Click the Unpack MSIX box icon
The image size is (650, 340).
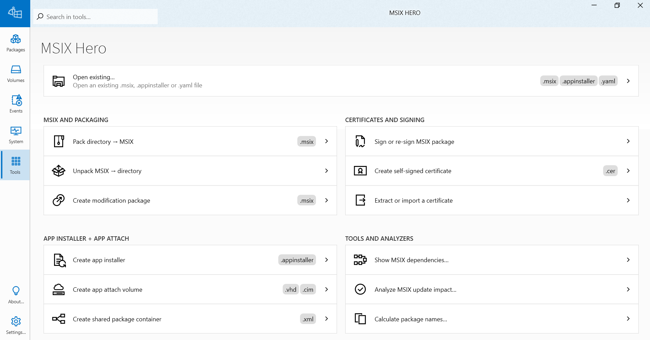59,171
